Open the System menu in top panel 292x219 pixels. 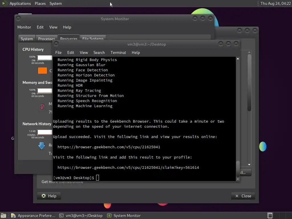point(56,3)
